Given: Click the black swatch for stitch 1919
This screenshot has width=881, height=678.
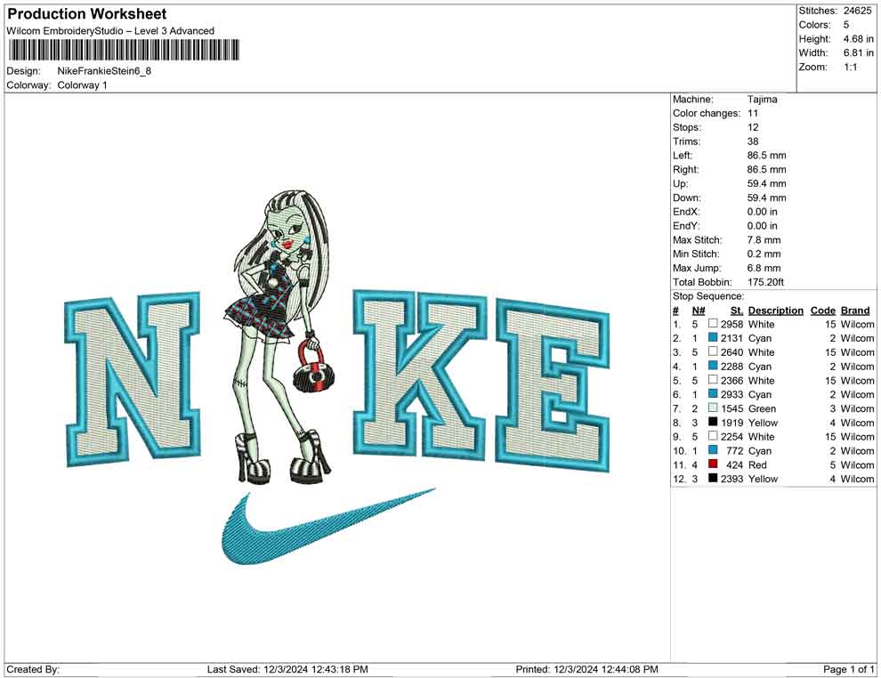Looking at the screenshot, I should pyautogui.click(x=713, y=422).
